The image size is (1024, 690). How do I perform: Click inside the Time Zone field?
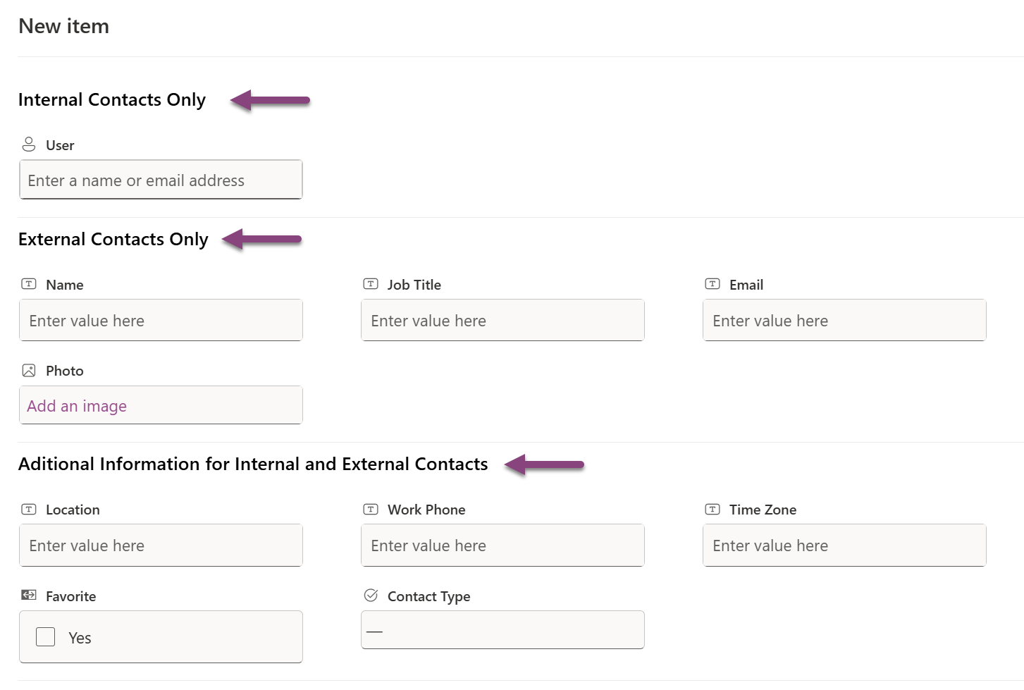point(844,546)
